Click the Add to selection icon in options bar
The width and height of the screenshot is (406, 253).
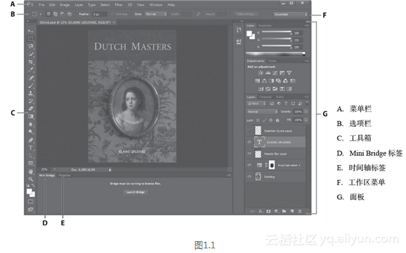(x=56, y=14)
